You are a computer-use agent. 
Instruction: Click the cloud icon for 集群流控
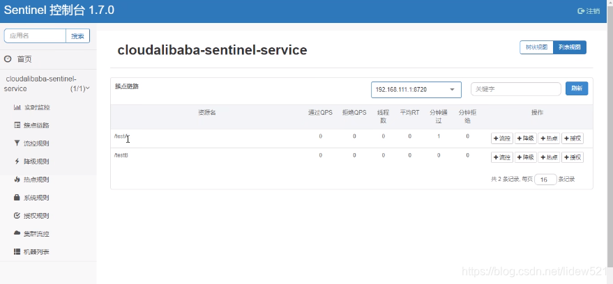(17, 233)
